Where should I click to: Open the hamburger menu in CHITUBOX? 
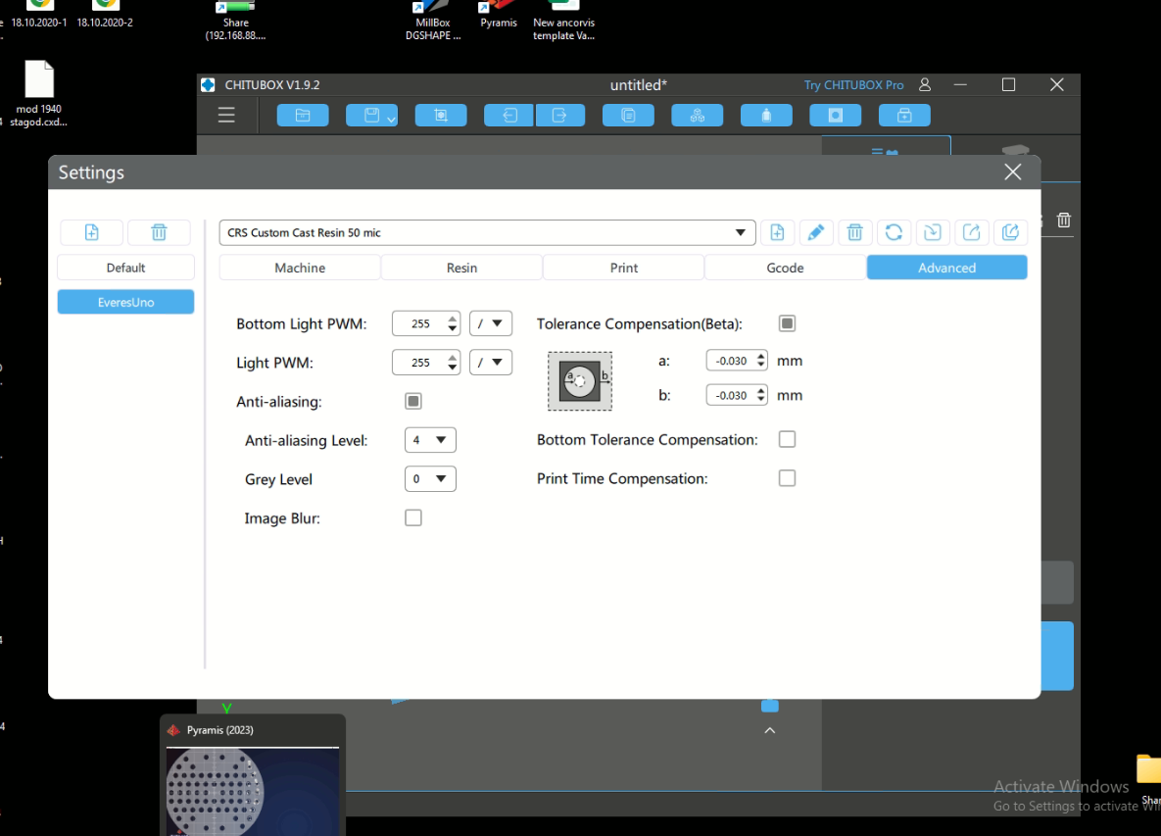(226, 116)
